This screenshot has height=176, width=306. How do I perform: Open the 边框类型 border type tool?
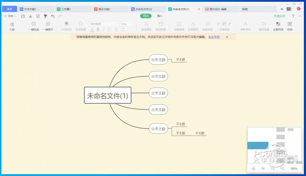point(208,27)
